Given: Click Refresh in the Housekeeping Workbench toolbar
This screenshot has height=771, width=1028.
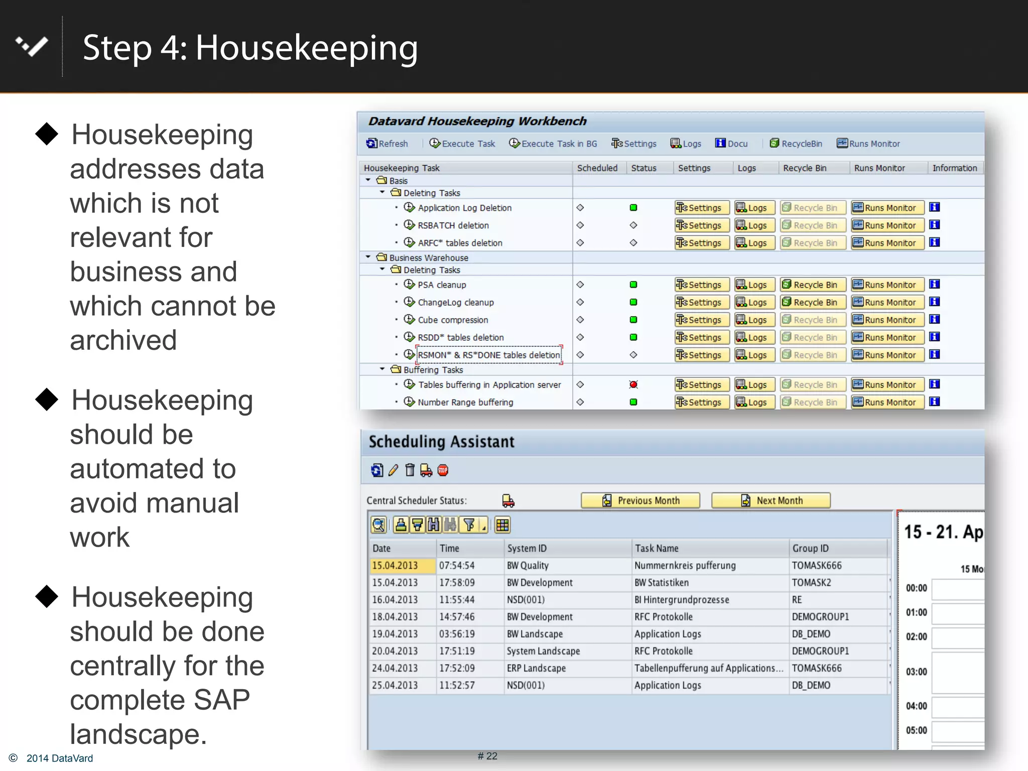Looking at the screenshot, I should (387, 144).
